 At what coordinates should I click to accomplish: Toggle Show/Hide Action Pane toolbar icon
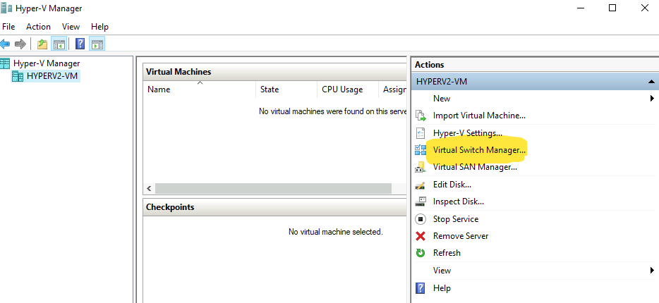[x=97, y=44]
